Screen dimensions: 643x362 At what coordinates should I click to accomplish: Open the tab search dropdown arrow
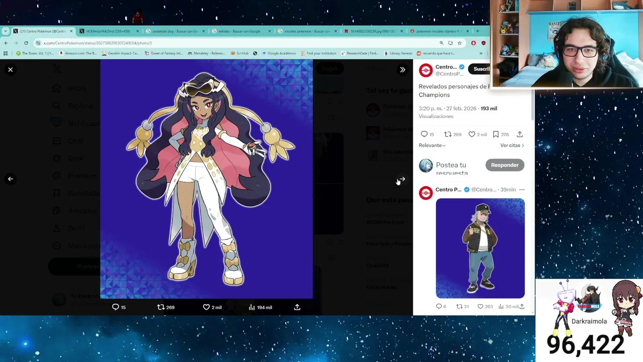5,31
